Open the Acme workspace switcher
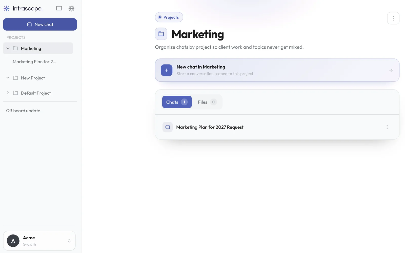 39,241
